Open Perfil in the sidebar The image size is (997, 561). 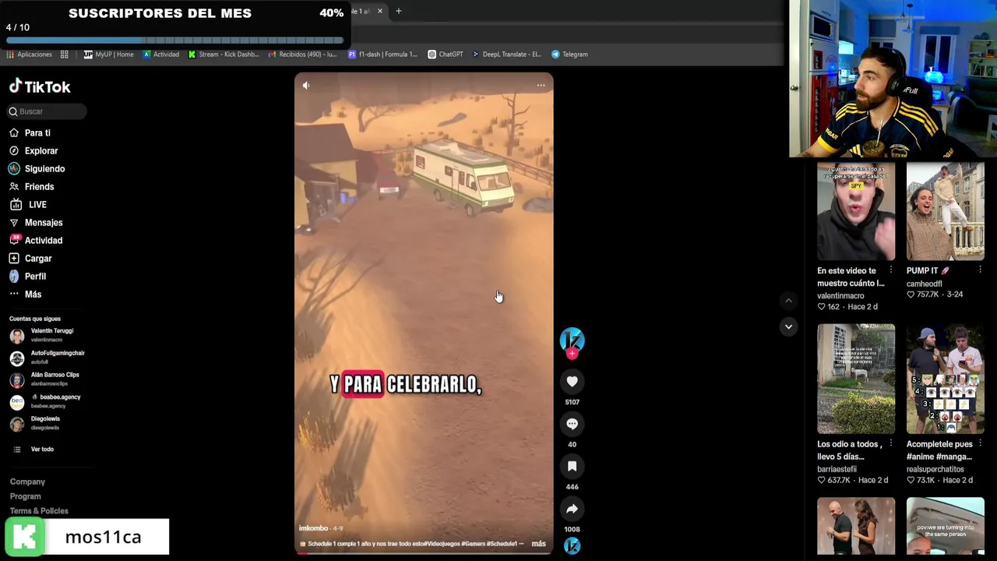35,276
